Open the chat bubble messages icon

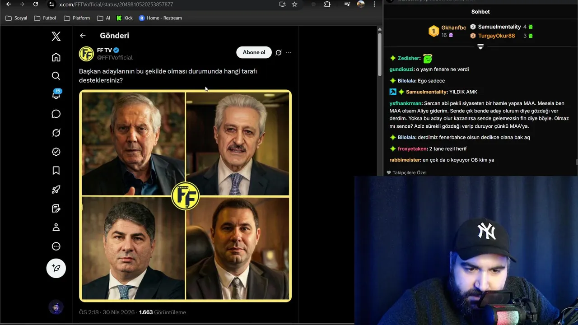tap(56, 114)
